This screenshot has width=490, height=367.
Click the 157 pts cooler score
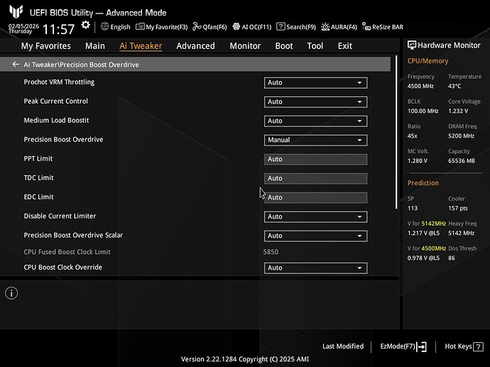click(x=458, y=208)
